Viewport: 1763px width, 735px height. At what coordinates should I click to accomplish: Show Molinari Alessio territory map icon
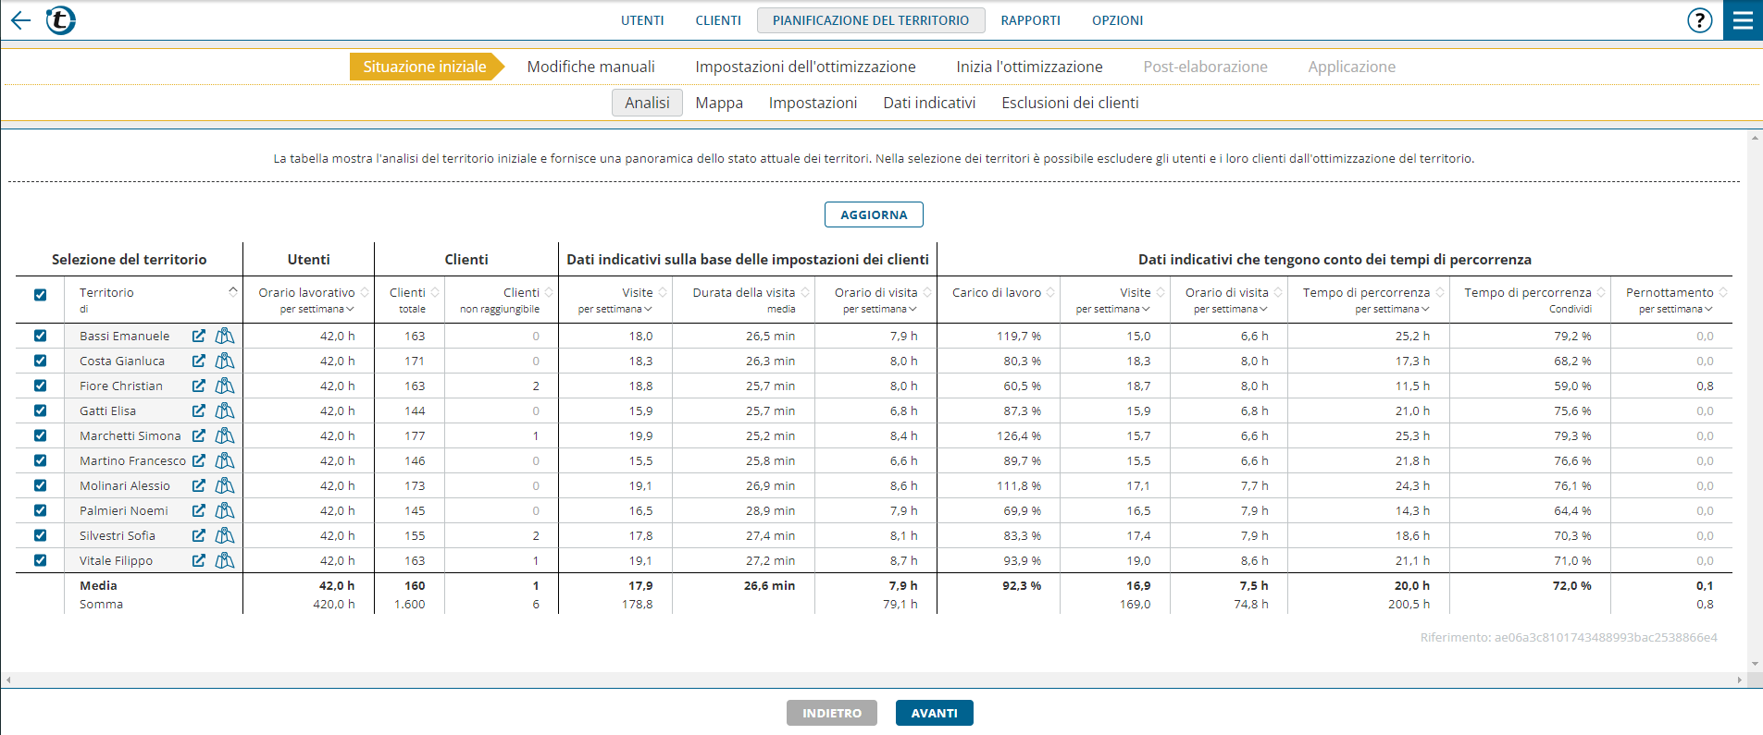pyautogui.click(x=225, y=485)
